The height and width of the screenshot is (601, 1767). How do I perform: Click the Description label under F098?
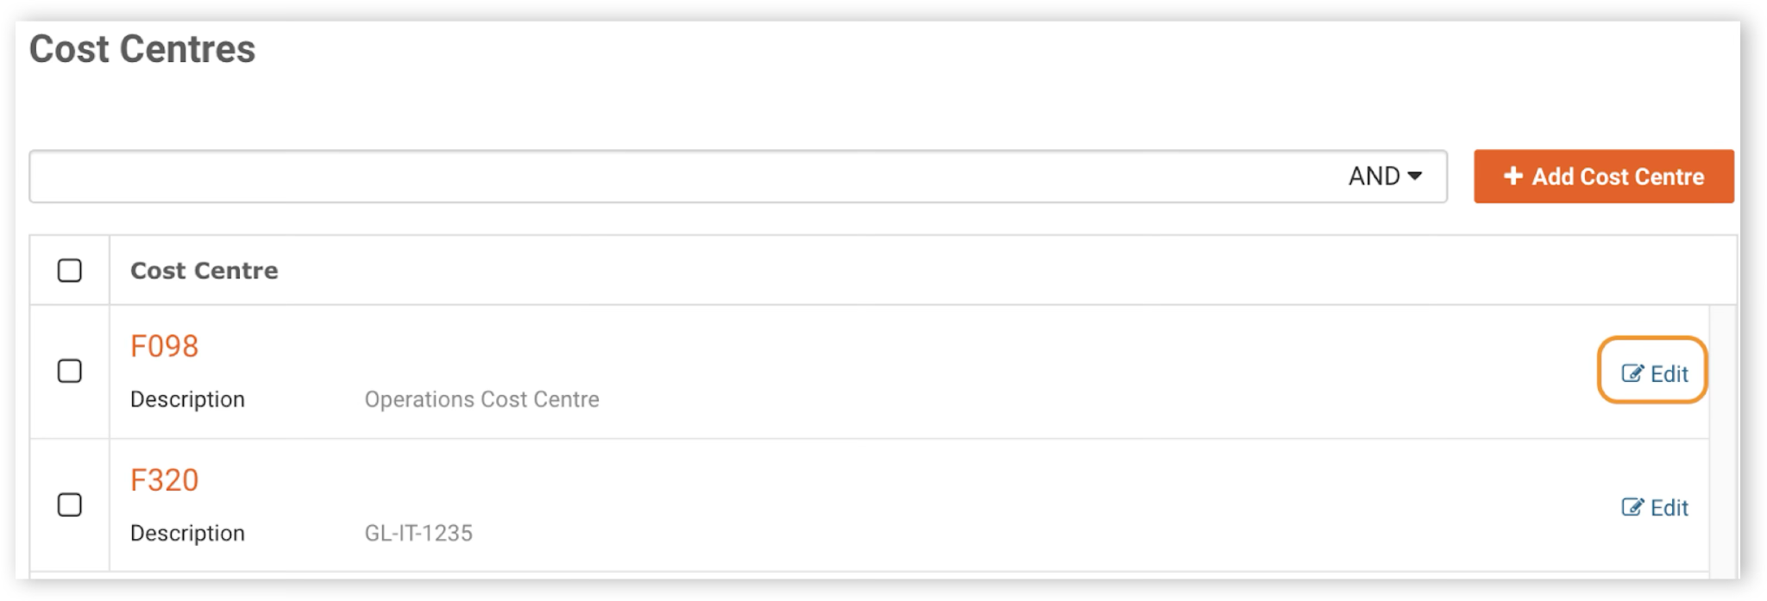pos(187,399)
